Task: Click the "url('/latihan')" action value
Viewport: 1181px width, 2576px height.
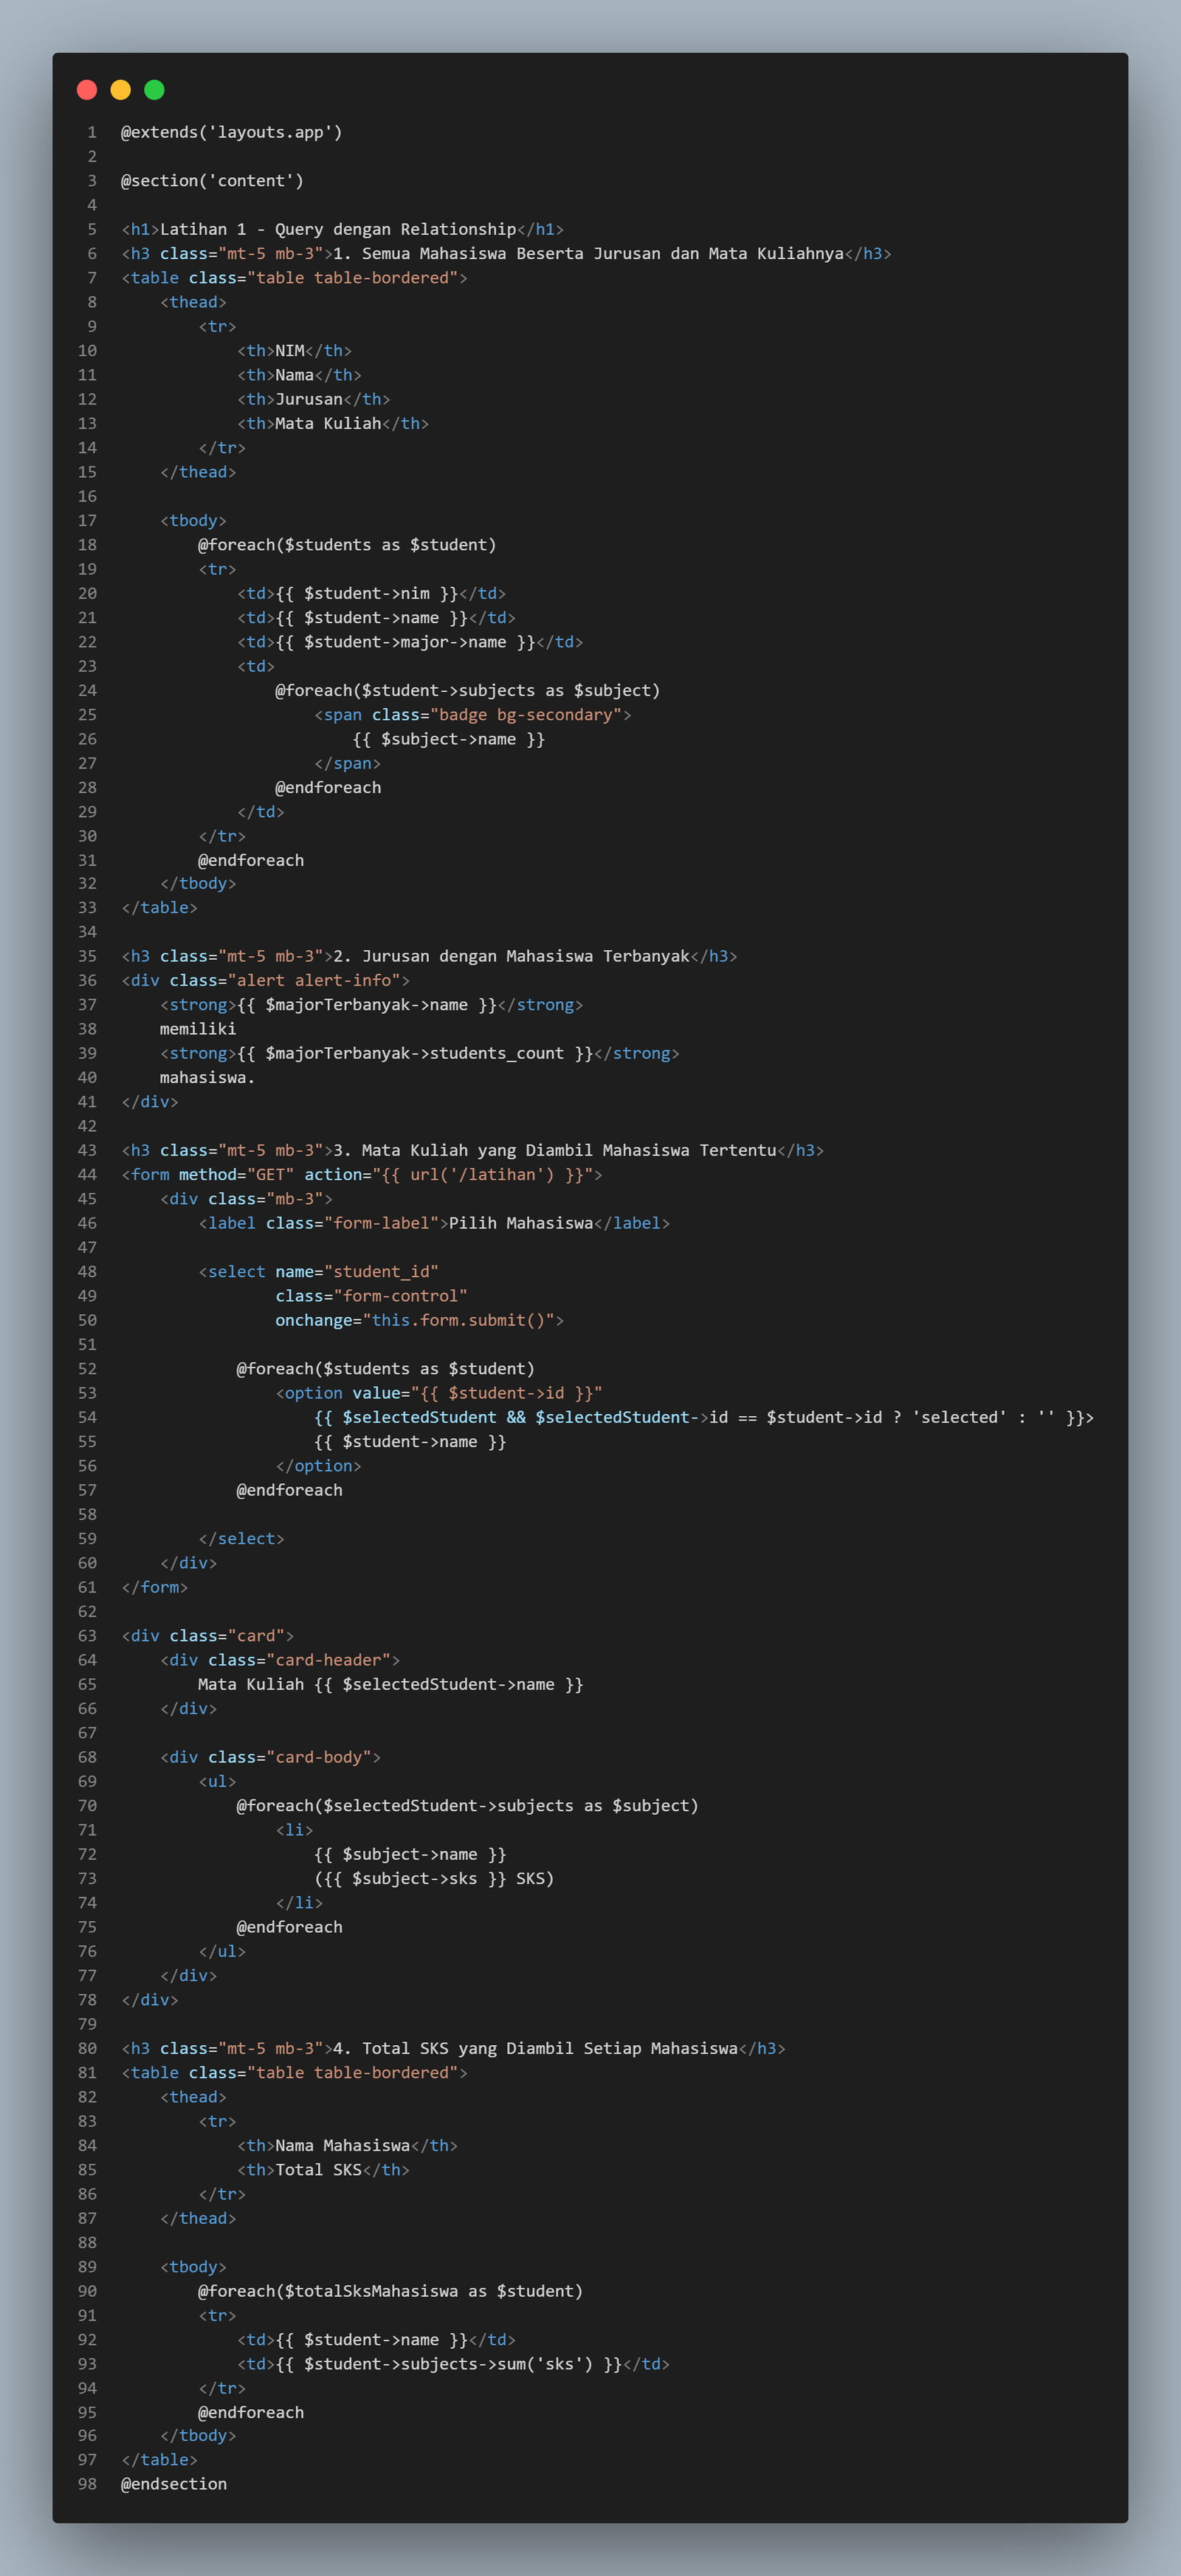Action: coord(482,1175)
